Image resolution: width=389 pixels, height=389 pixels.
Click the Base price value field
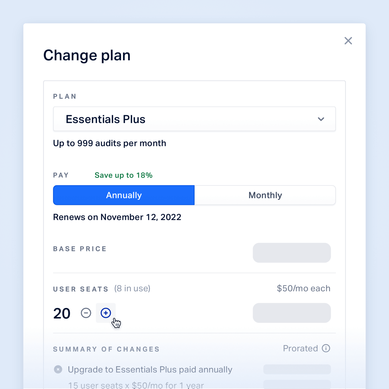[x=292, y=253]
